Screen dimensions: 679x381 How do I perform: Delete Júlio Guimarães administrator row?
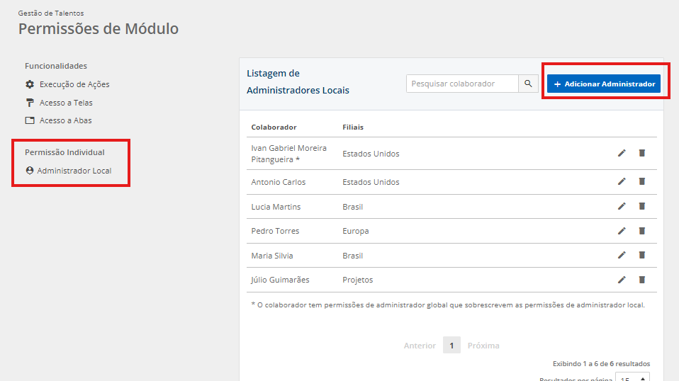[x=641, y=280]
